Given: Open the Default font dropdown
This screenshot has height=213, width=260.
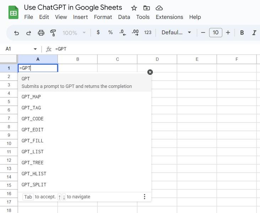Looking at the screenshot, I should point(176,33).
